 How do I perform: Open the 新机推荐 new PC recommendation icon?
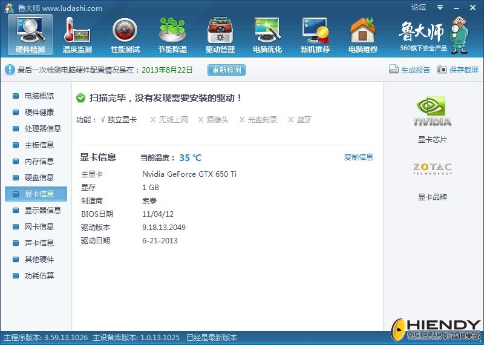315,34
